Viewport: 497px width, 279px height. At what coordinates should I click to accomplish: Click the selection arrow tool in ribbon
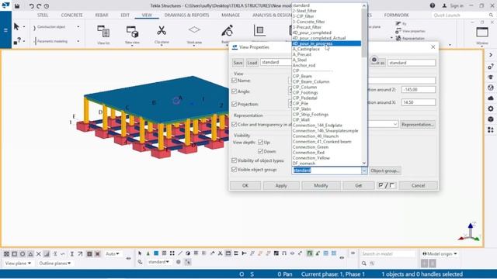click(16, 26)
